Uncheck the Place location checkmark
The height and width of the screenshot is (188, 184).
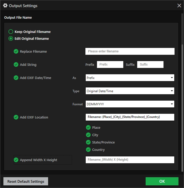(x=88, y=127)
